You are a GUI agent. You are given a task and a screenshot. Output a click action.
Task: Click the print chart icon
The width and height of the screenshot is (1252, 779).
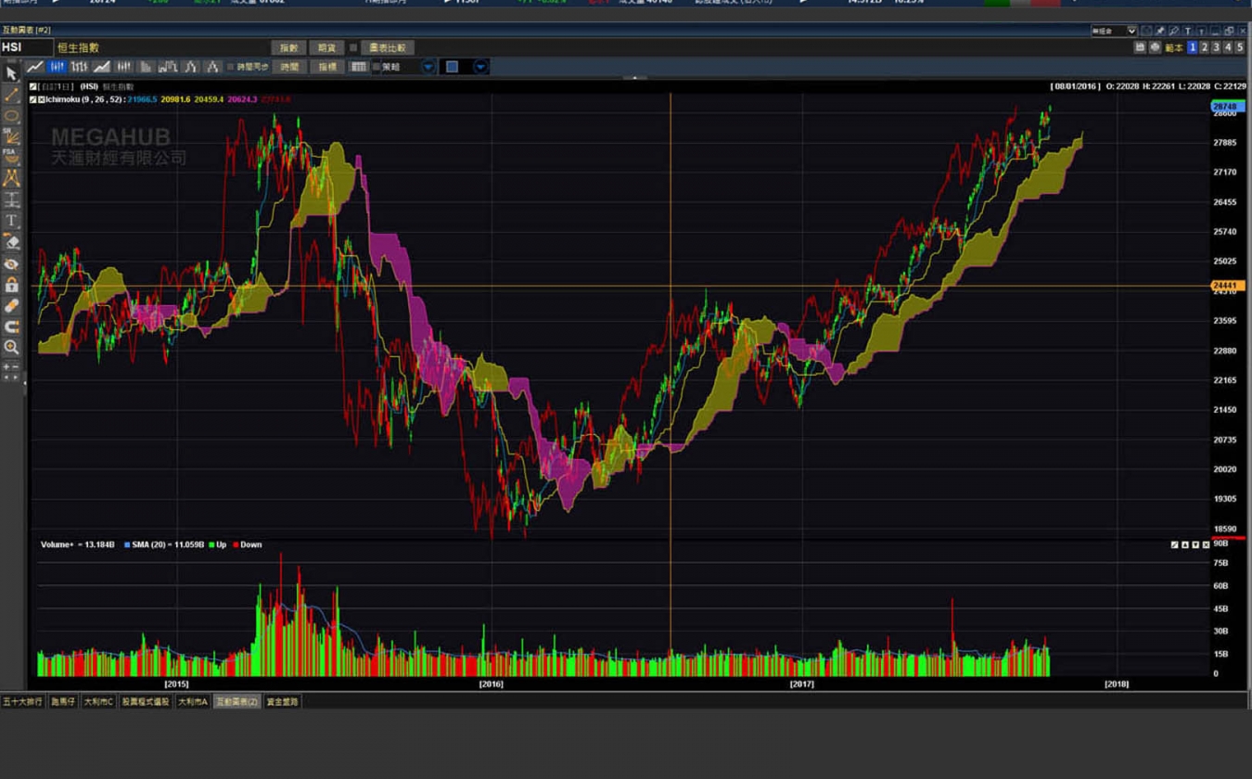[x=1155, y=47]
